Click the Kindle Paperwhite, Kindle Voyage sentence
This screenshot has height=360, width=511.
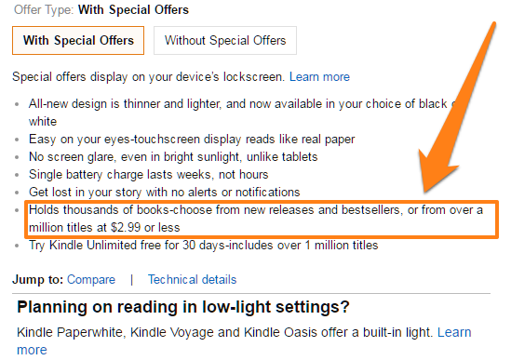225,332
